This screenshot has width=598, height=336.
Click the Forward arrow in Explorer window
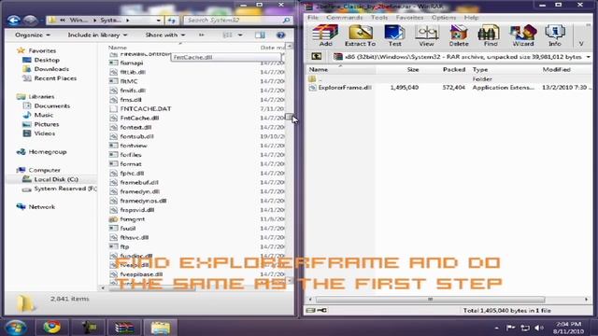pyautogui.click(x=30, y=21)
